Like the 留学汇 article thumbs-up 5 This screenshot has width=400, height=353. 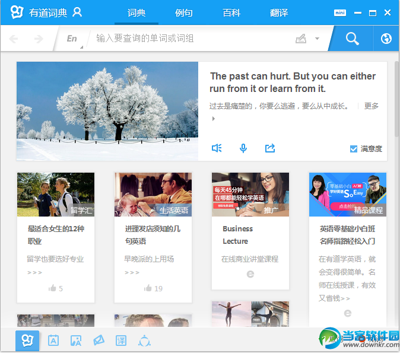[x=56, y=288]
